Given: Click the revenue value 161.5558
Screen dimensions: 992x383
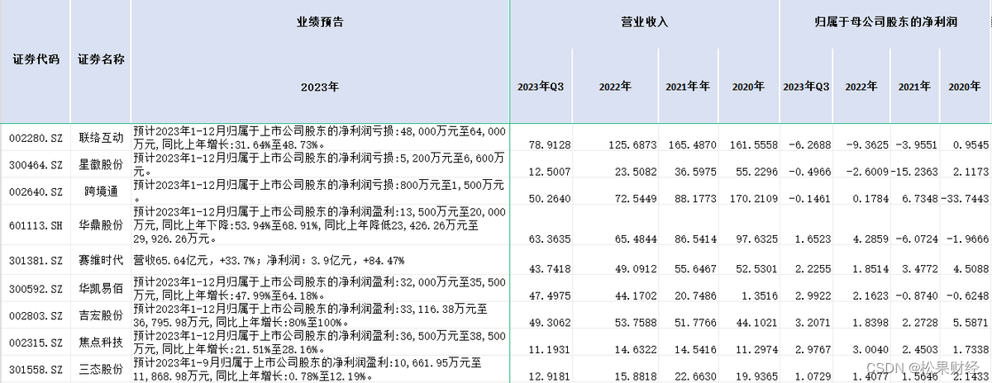Looking at the screenshot, I should pos(754,144).
